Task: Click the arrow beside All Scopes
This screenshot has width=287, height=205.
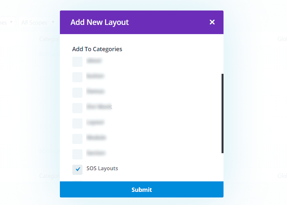Action: (x=53, y=22)
